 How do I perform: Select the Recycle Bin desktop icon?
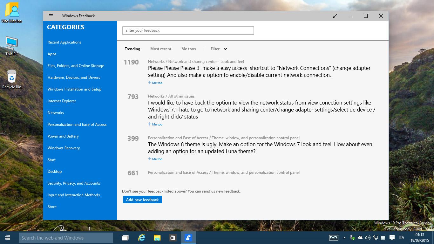(12, 79)
